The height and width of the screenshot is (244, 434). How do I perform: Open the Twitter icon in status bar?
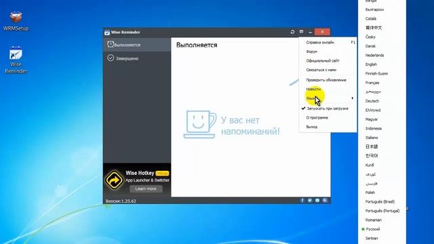click(x=310, y=201)
